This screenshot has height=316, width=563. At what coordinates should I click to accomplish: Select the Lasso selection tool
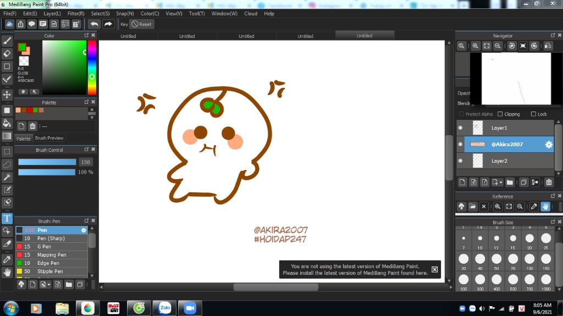click(7, 164)
